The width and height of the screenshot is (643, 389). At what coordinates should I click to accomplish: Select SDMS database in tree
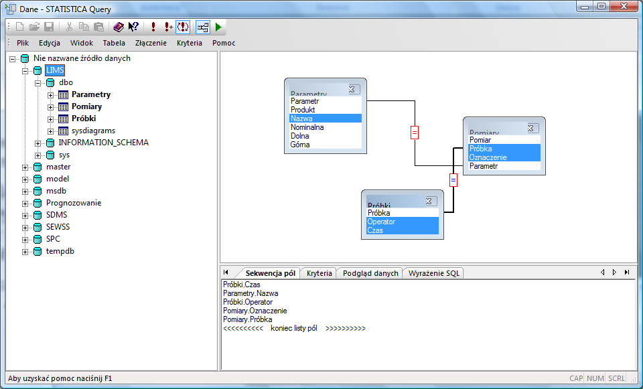pyautogui.click(x=56, y=215)
